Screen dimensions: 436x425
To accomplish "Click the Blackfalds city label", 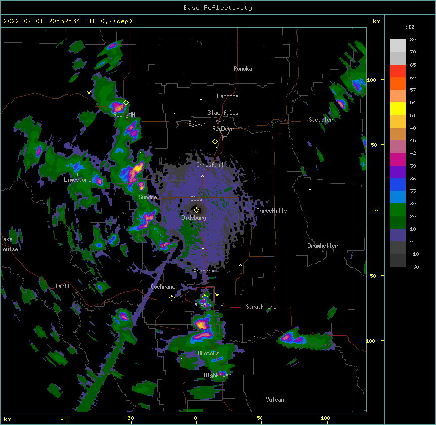I will 223,113.
